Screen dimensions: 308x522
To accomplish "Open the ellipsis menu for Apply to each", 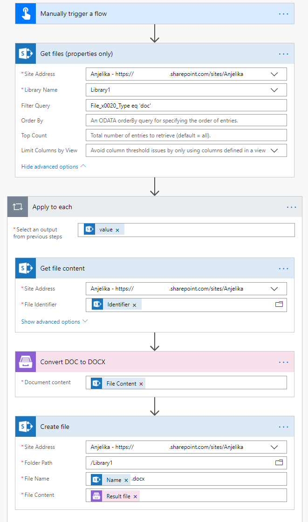I will (291, 207).
